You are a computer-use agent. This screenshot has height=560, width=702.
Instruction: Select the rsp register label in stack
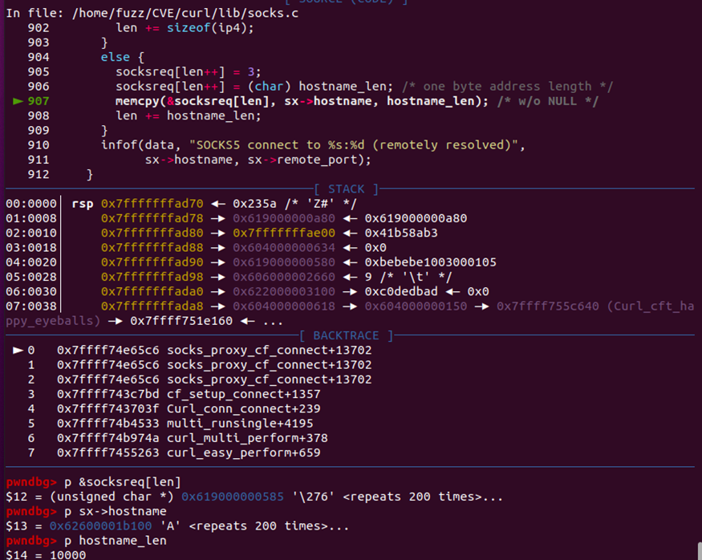(x=82, y=204)
